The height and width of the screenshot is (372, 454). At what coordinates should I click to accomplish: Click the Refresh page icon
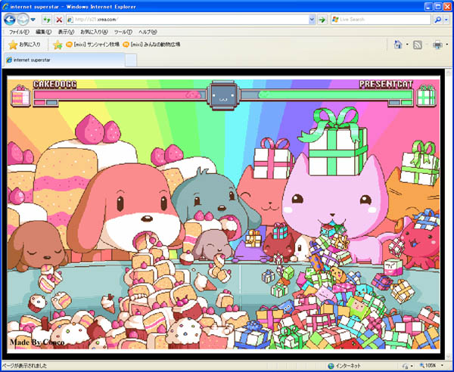(x=47, y=20)
